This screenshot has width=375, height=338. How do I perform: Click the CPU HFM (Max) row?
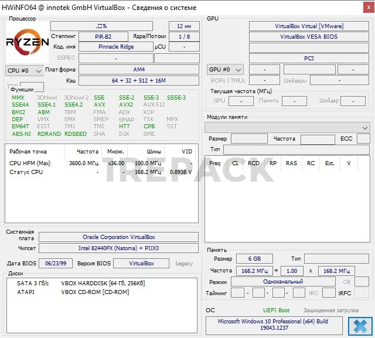coord(101,163)
